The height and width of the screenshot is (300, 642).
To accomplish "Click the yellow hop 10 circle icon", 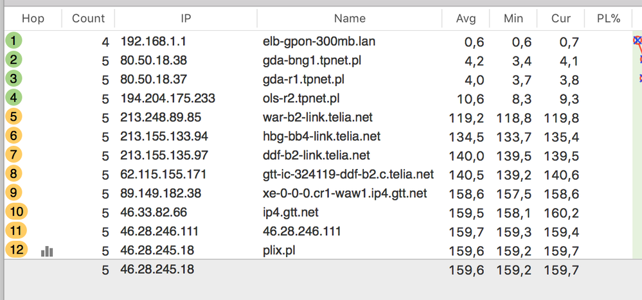I will tap(16, 212).
